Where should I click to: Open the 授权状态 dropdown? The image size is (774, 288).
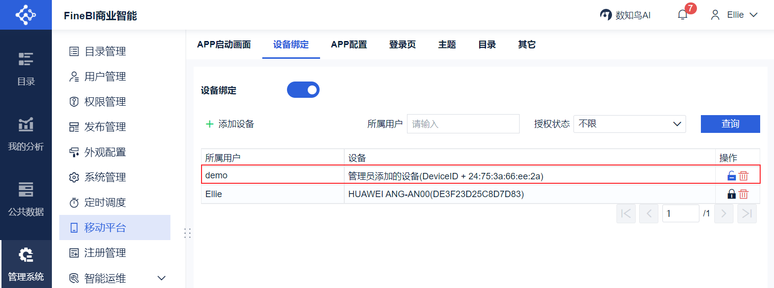[629, 124]
